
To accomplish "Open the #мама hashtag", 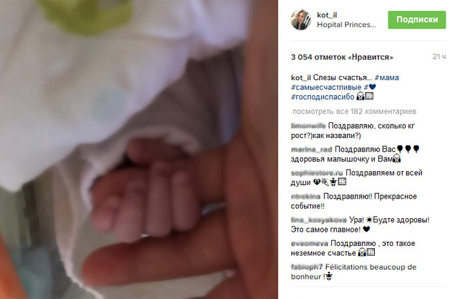I will tap(386, 77).
